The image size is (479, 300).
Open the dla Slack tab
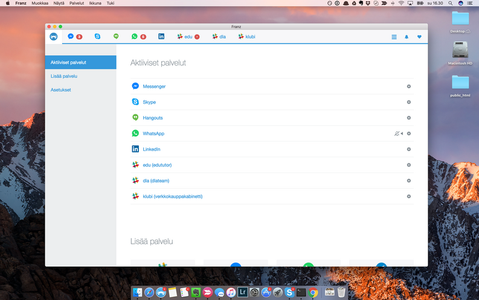click(219, 37)
